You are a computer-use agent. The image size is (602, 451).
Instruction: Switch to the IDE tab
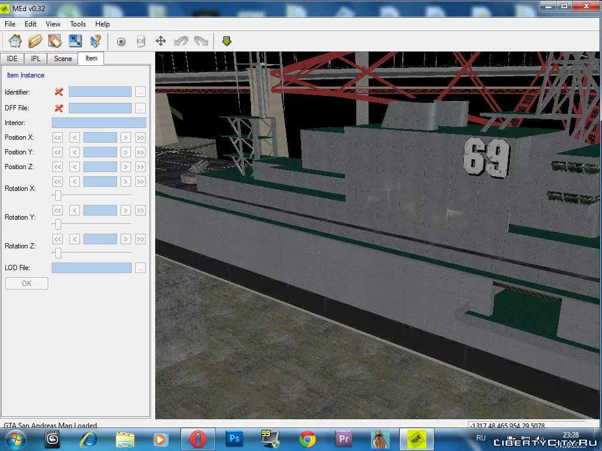[x=12, y=59]
